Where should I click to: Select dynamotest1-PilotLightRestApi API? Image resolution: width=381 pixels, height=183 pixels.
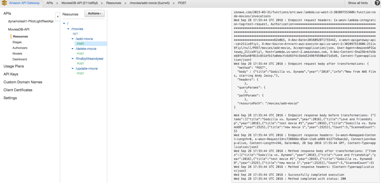30,21
